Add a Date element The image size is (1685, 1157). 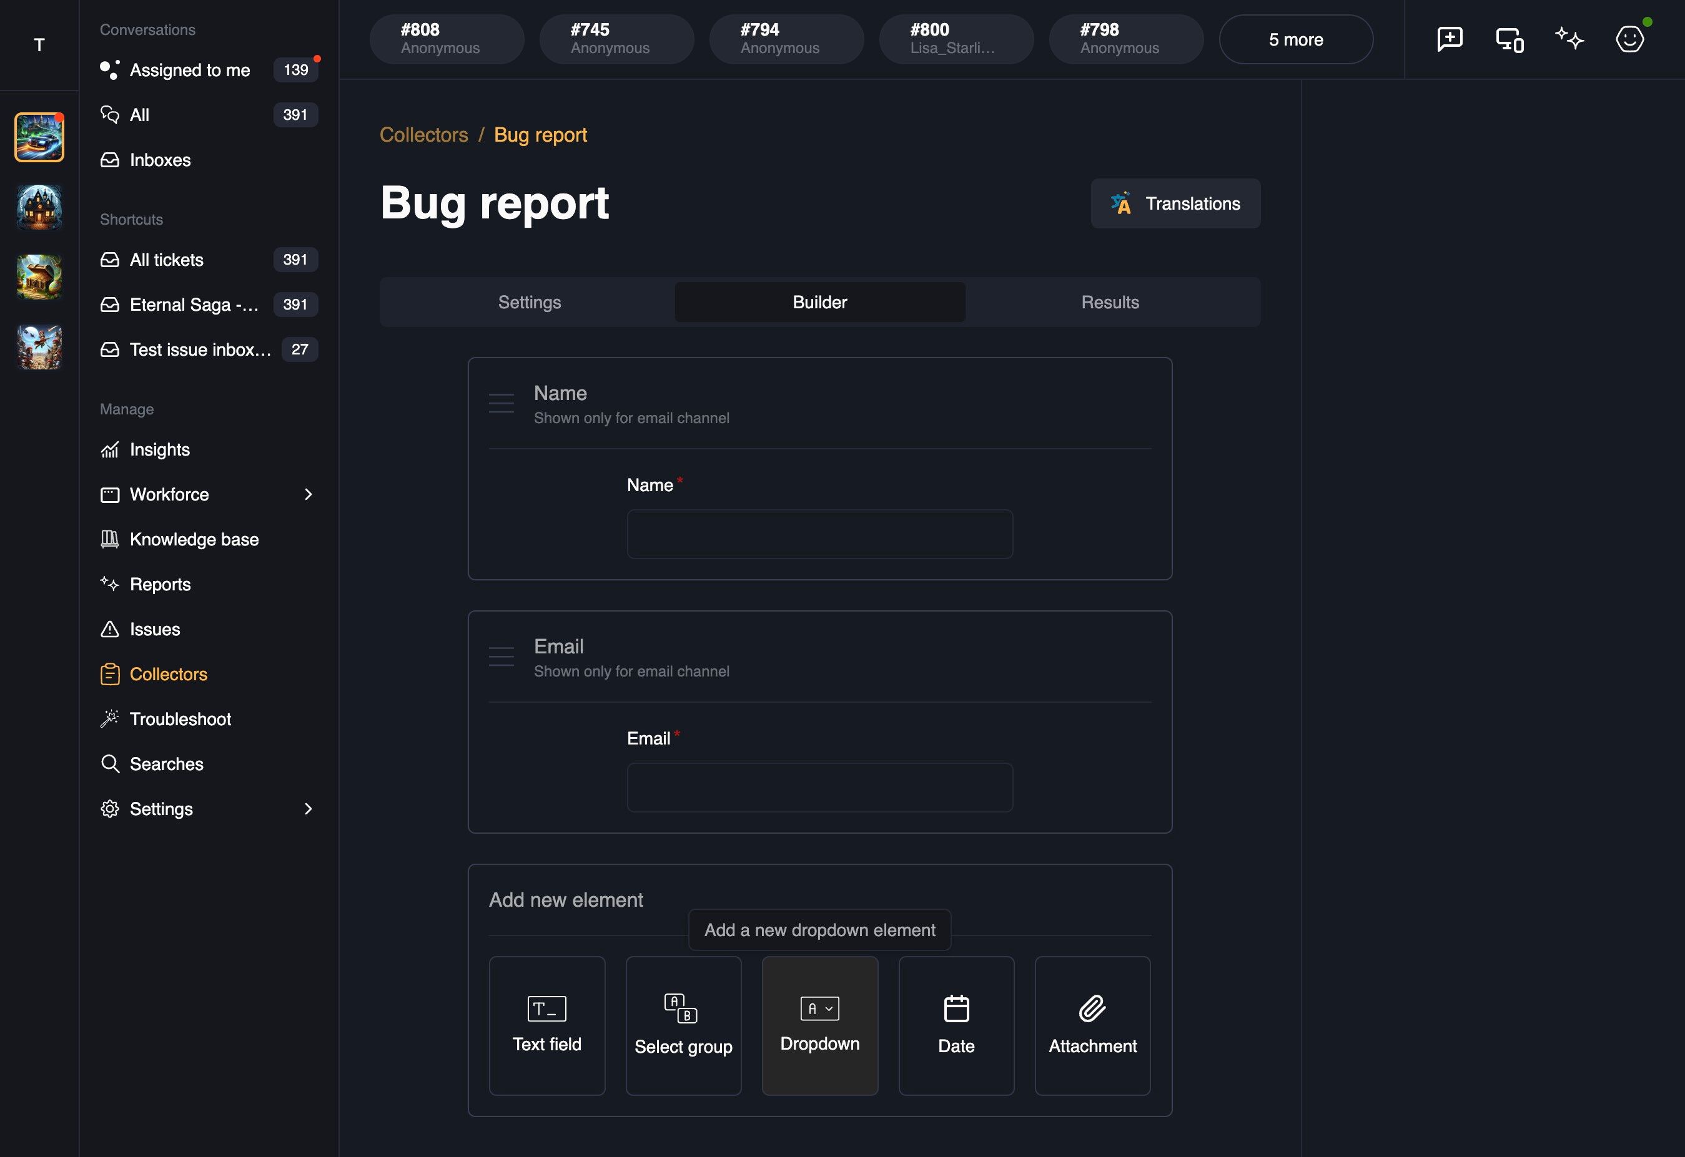pyautogui.click(x=956, y=1025)
